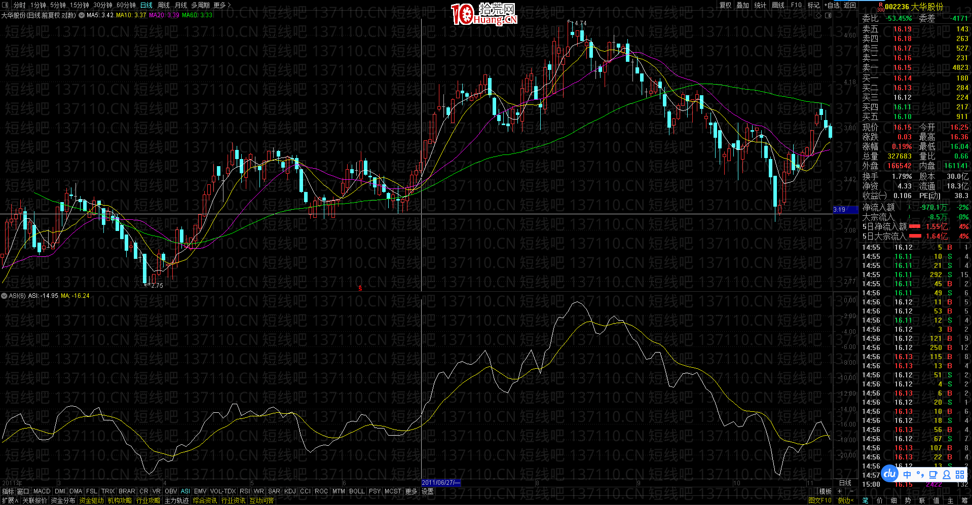Viewport: 972px width, 505px height.
Task: Toggle Baidu IME punctuation mode
Action: tap(920, 475)
